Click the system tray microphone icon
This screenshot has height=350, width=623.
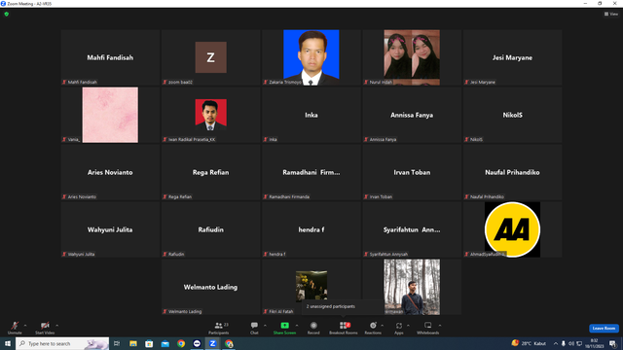(x=563, y=343)
